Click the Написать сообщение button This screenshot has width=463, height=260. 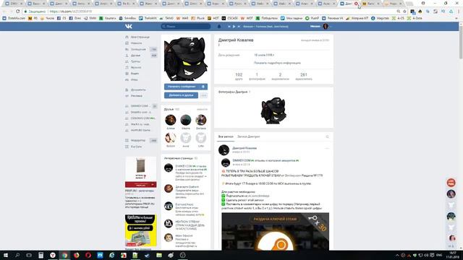pyautogui.click(x=186, y=87)
